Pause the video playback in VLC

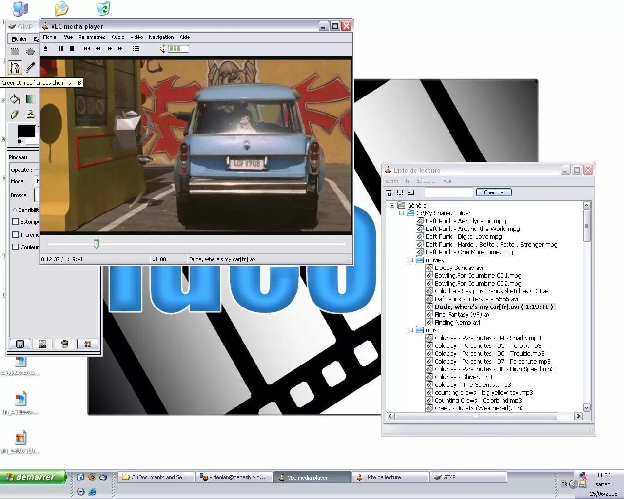click(x=60, y=48)
